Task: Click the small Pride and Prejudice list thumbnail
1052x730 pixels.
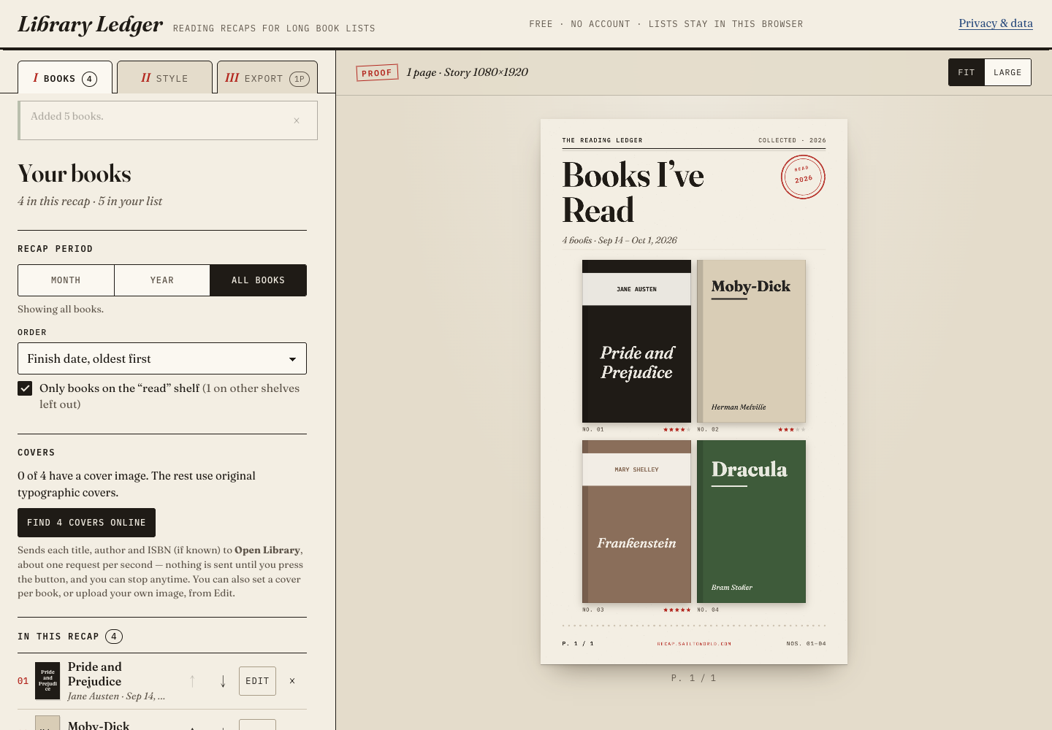Action: pyautogui.click(x=47, y=680)
